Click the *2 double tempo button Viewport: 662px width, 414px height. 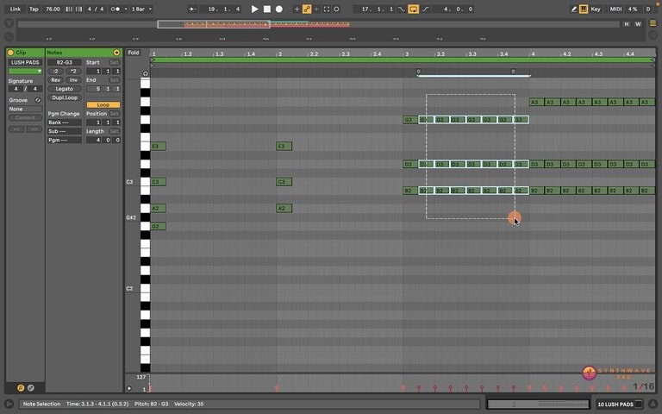point(73,71)
